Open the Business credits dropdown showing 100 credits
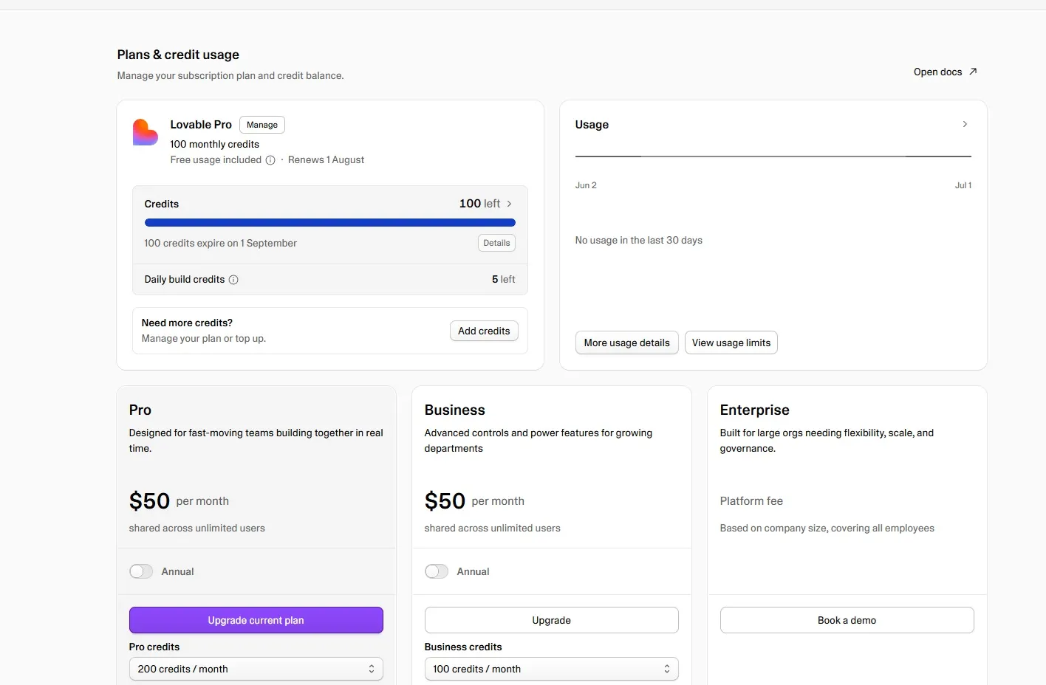The width and height of the screenshot is (1046, 685). tap(552, 669)
